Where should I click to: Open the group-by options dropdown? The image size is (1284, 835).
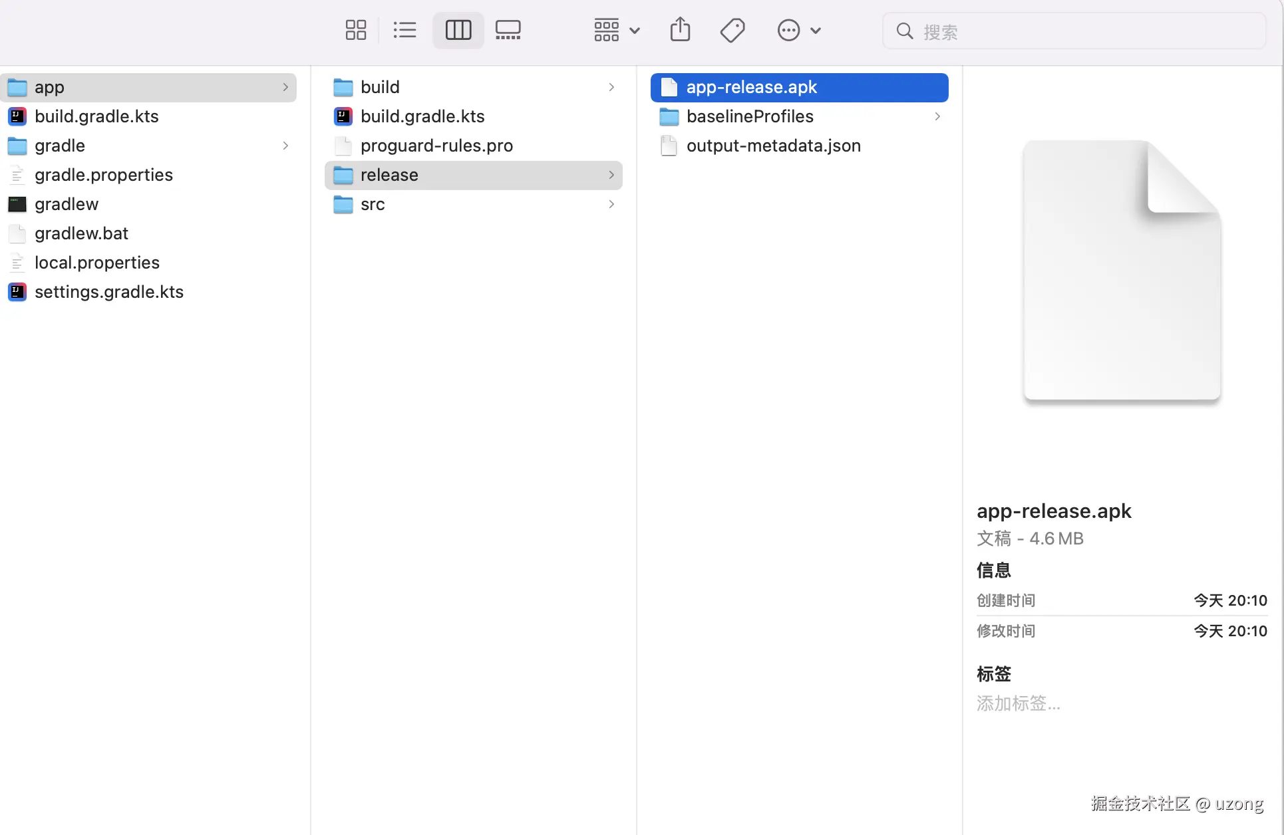[x=617, y=30]
